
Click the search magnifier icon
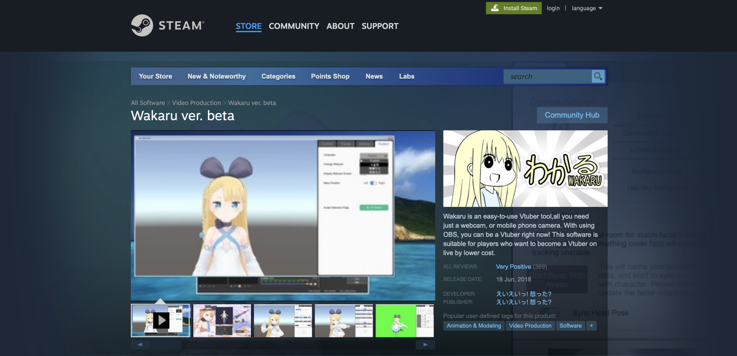click(597, 76)
